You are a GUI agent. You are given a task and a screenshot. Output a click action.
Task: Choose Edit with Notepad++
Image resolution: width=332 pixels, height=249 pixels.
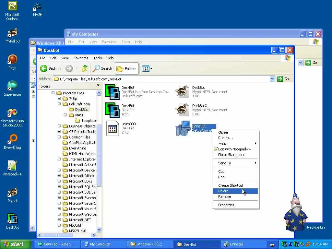[235, 149]
